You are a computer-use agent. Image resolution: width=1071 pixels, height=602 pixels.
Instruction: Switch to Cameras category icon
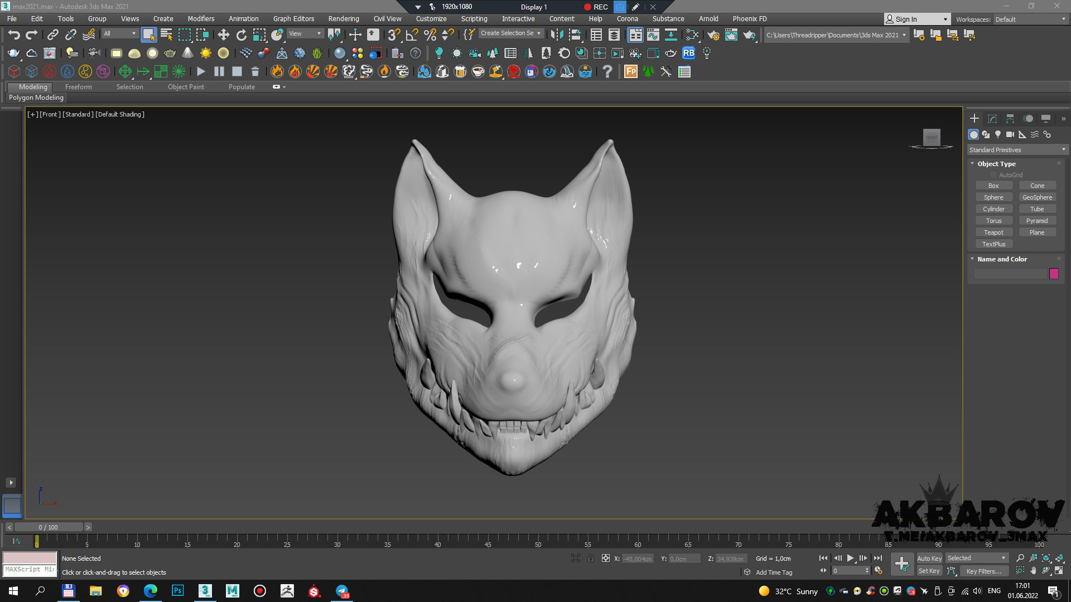tap(1010, 134)
